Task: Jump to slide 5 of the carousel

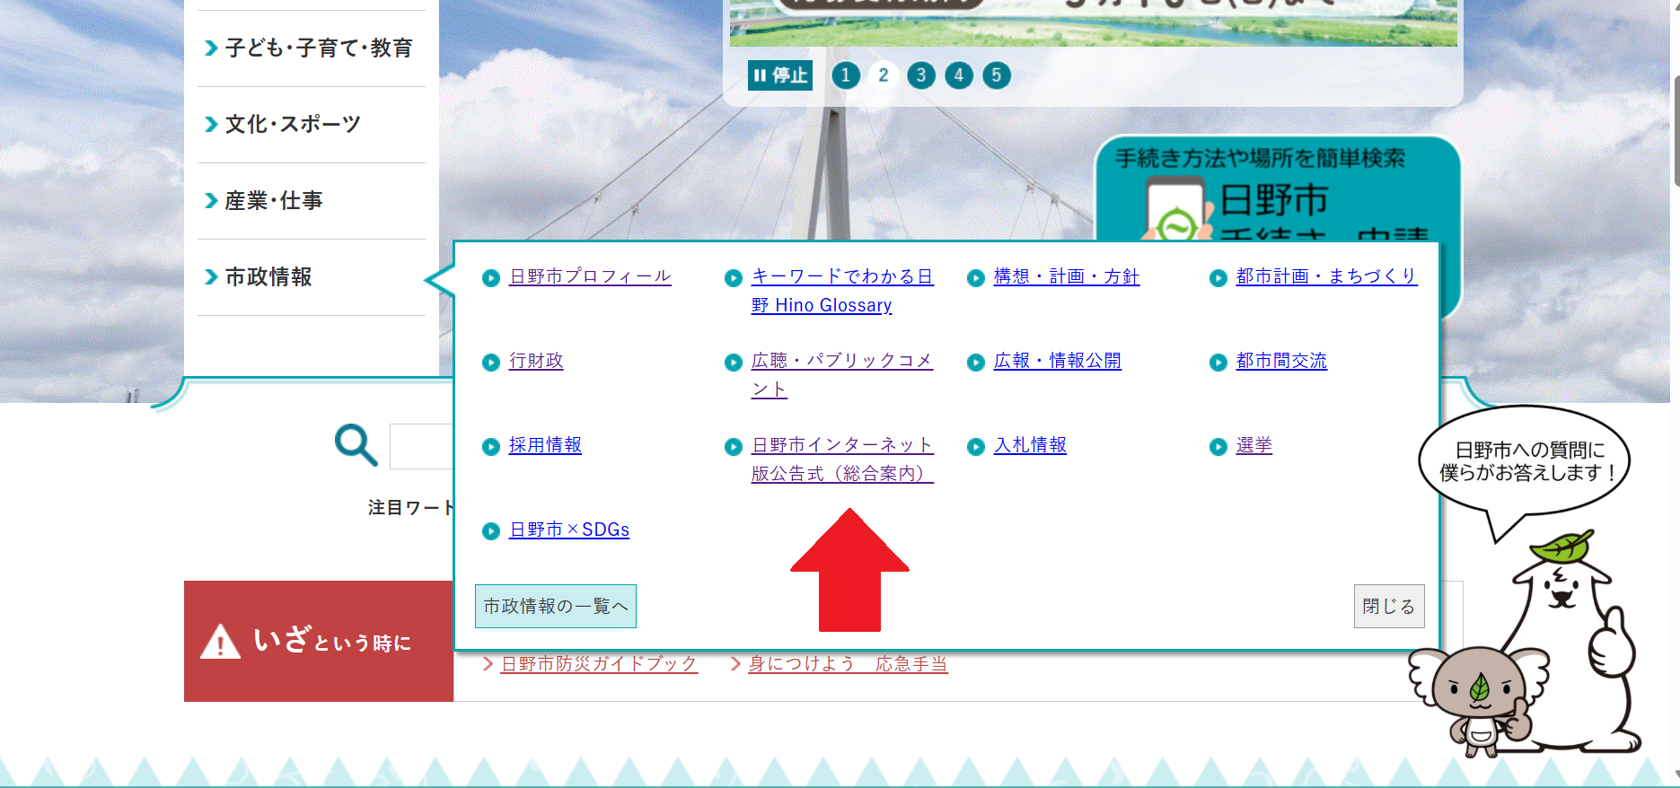Action: (x=996, y=75)
